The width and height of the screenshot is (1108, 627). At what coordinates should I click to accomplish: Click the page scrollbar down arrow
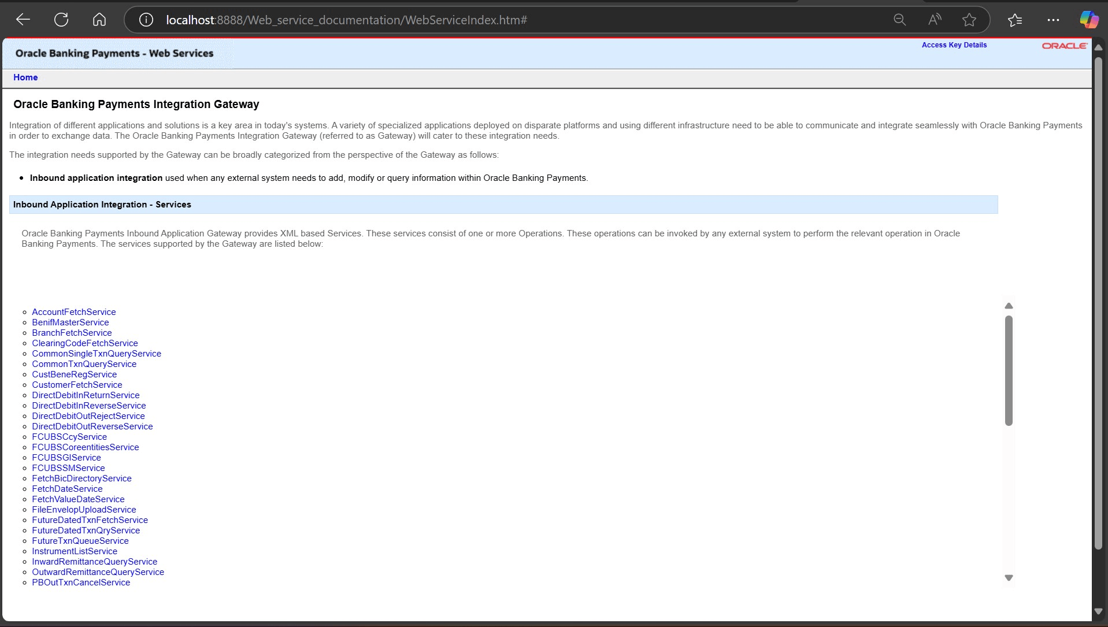[x=1099, y=611]
